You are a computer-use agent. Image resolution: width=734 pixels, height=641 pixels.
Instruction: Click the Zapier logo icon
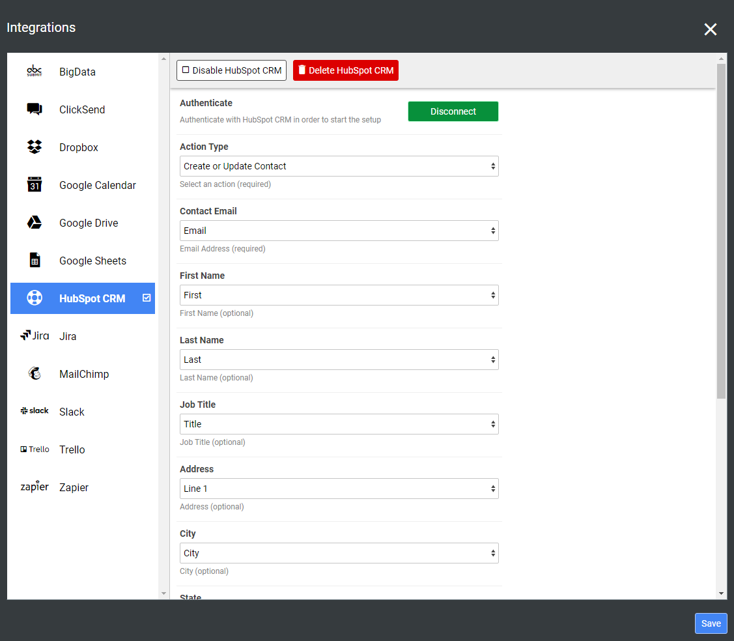pyautogui.click(x=34, y=486)
